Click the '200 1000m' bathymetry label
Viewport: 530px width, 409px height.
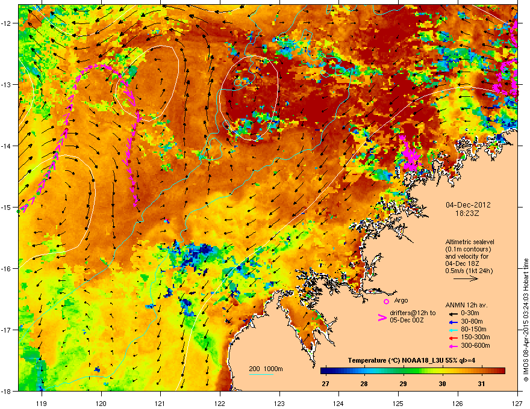pos(266,369)
